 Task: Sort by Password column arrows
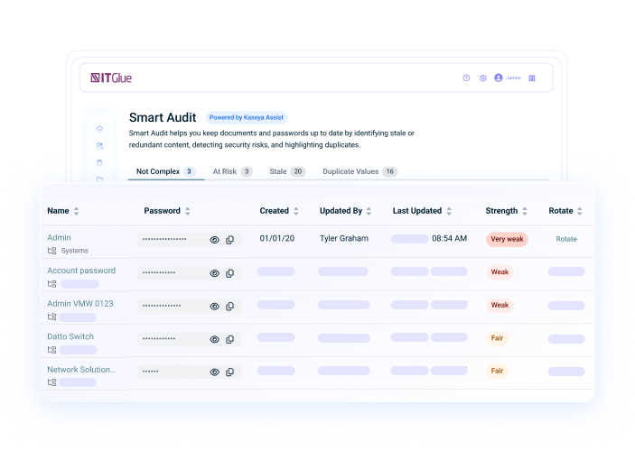[188, 211]
